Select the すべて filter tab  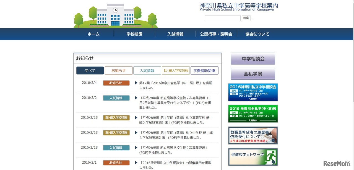(90, 70)
